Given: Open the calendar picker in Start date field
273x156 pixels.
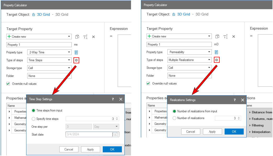Looking at the screenshot, I should 115,135.
